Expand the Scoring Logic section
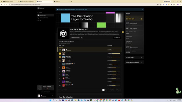182x102 pixels. [134, 57]
